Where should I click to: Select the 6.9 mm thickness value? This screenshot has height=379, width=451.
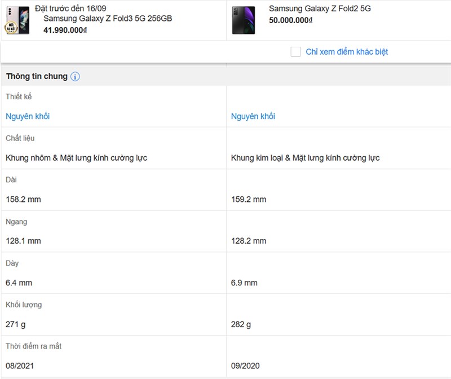244,283
